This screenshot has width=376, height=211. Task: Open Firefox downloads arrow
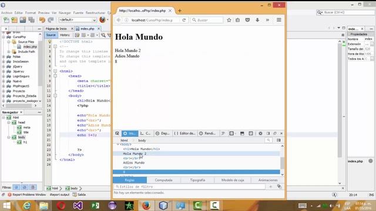(257, 20)
